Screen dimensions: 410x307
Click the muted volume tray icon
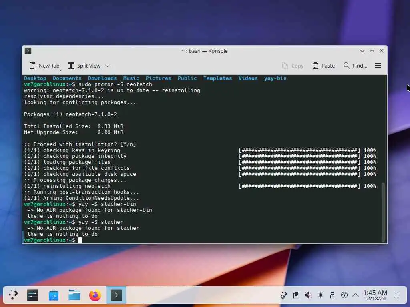[x=308, y=295]
